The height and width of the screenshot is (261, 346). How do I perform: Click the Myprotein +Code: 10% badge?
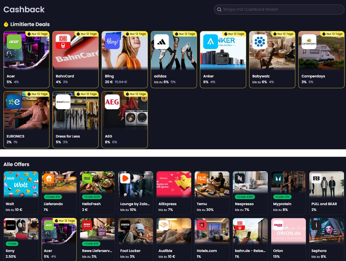pos(282,197)
